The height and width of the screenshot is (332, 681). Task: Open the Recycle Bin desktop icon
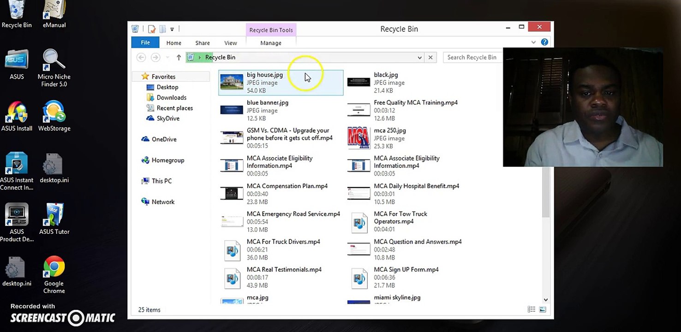tap(17, 15)
